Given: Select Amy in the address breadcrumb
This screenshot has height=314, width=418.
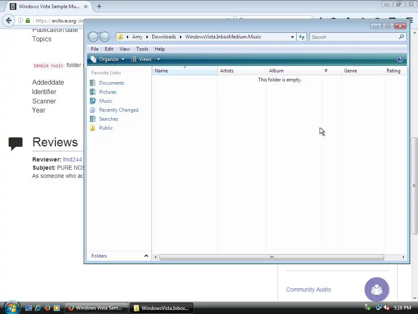Looking at the screenshot, I should pyautogui.click(x=137, y=37).
